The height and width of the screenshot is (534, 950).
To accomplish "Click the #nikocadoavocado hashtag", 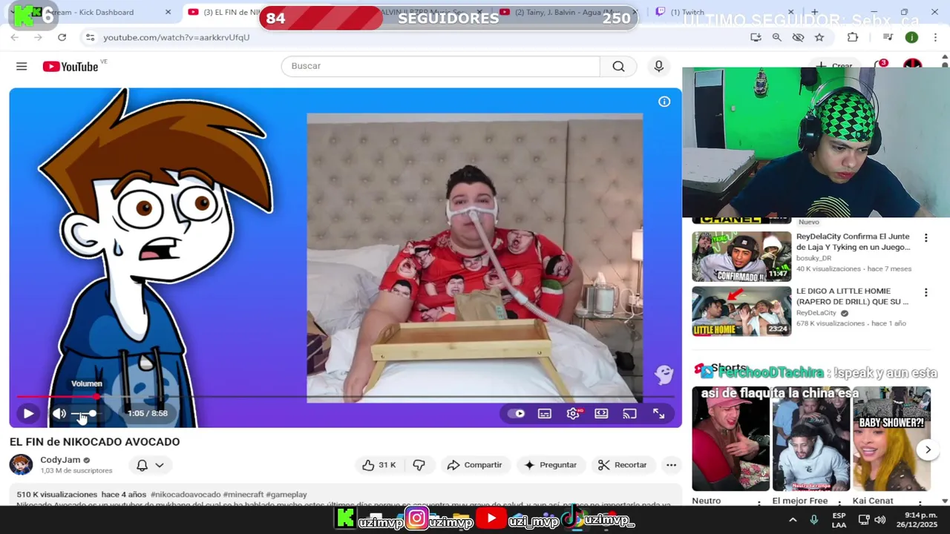I will [x=186, y=495].
